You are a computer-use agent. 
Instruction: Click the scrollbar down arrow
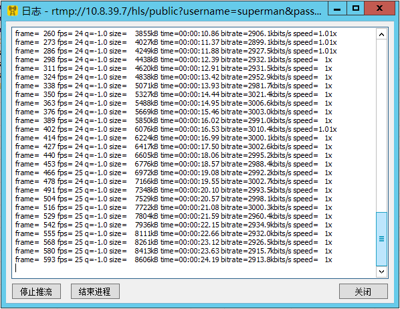381,272
